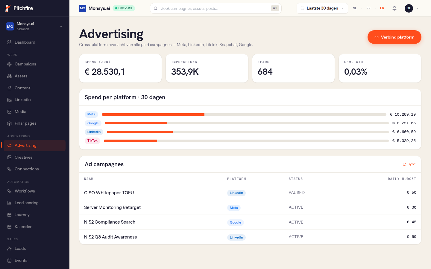431x269 pixels.
Task: Switch language to FR
Action: pos(368,8)
